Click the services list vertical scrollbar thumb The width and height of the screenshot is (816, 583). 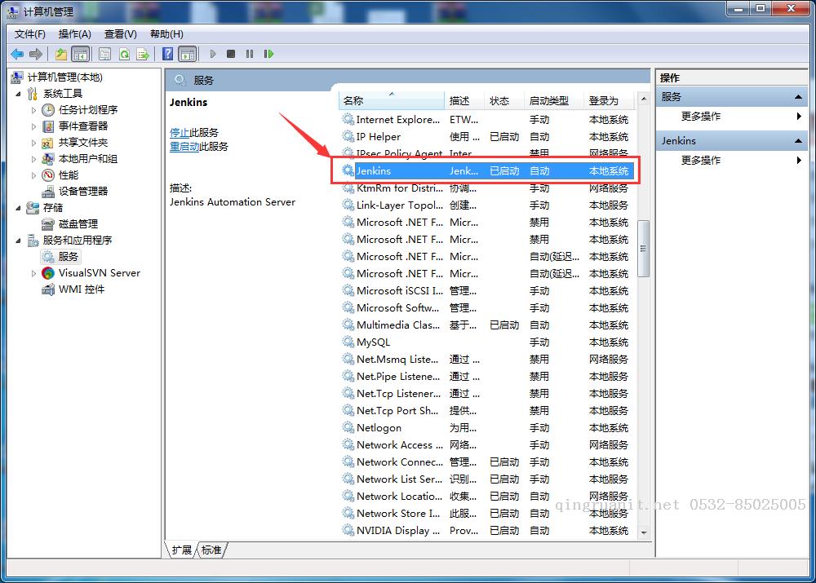[x=643, y=249]
